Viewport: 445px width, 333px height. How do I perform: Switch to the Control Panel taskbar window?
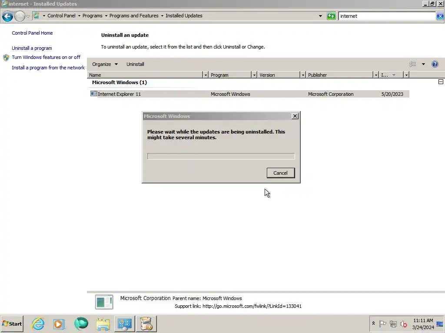(x=125, y=324)
